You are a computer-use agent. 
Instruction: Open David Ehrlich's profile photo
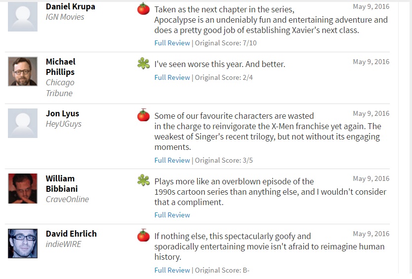click(23, 244)
